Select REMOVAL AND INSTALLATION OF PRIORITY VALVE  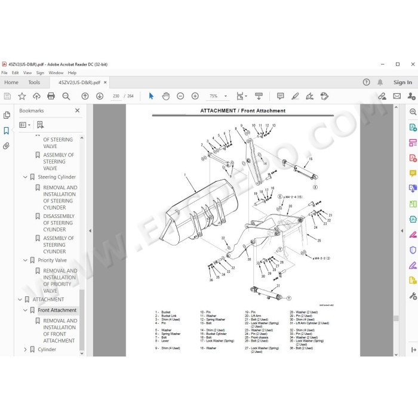(x=60, y=281)
